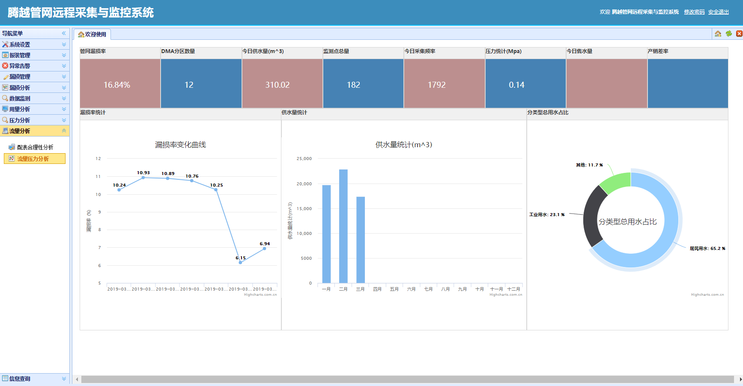The width and height of the screenshot is (743, 386).
Task: Click the magnifier icon beside 数据监测
Action: (5, 98)
